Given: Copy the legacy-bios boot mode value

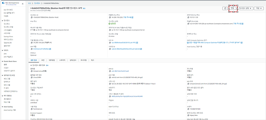Looking at the screenshot, I should pos(188,116).
